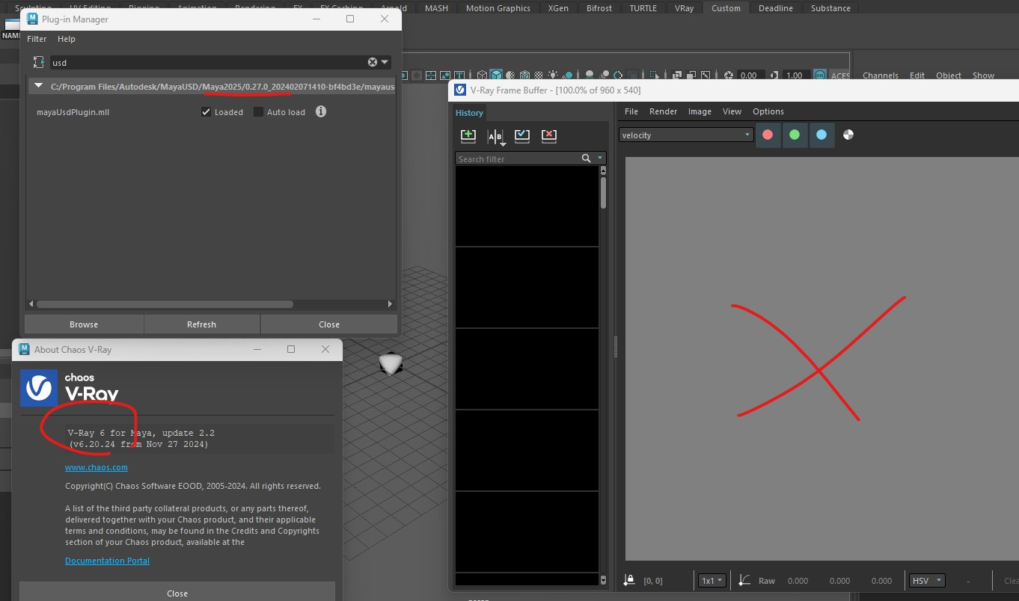
Task: Select the mayaUsdPlugin.mll entry
Action: tap(73, 112)
